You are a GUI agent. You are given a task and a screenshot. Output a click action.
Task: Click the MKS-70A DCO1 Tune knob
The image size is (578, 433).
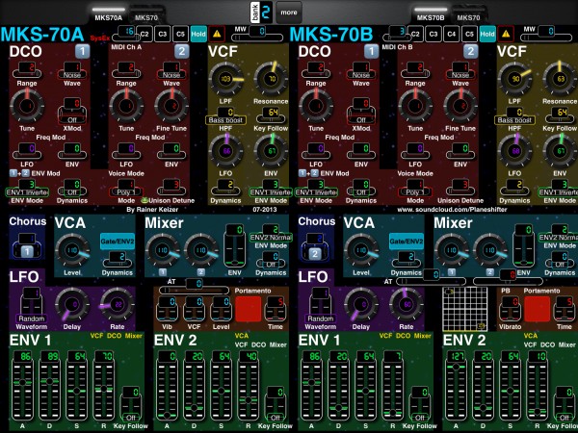(x=27, y=107)
